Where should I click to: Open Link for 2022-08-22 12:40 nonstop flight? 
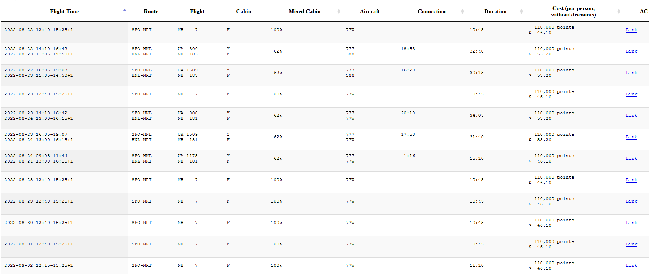tap(631, 30)
